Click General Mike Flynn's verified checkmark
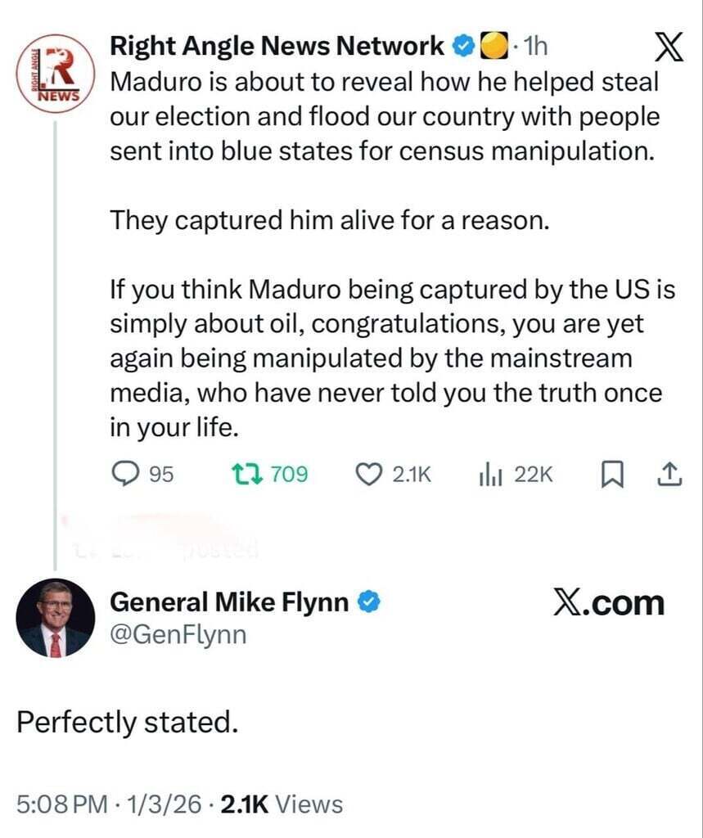703x838 pixels. [x=370, y=603]
